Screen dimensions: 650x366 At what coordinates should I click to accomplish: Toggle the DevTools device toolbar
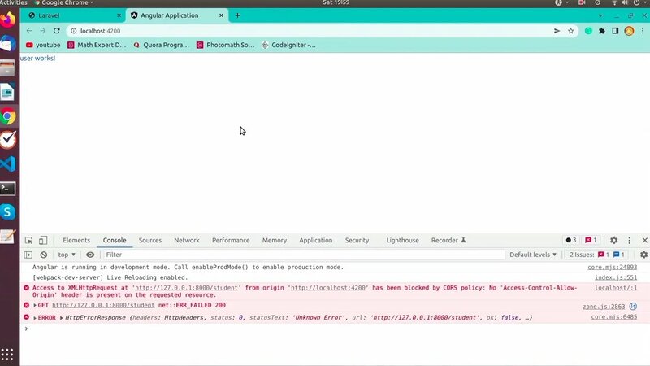point(43,240)
